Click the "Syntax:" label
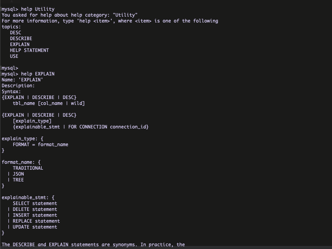Screen dimensions: 332x249 11,91
